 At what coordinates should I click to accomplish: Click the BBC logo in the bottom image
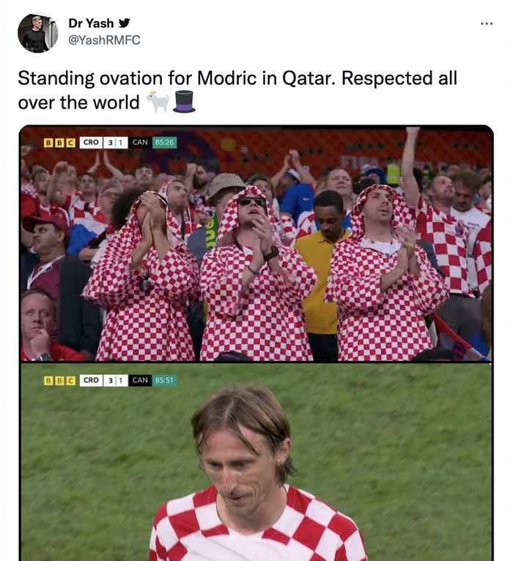59,381
